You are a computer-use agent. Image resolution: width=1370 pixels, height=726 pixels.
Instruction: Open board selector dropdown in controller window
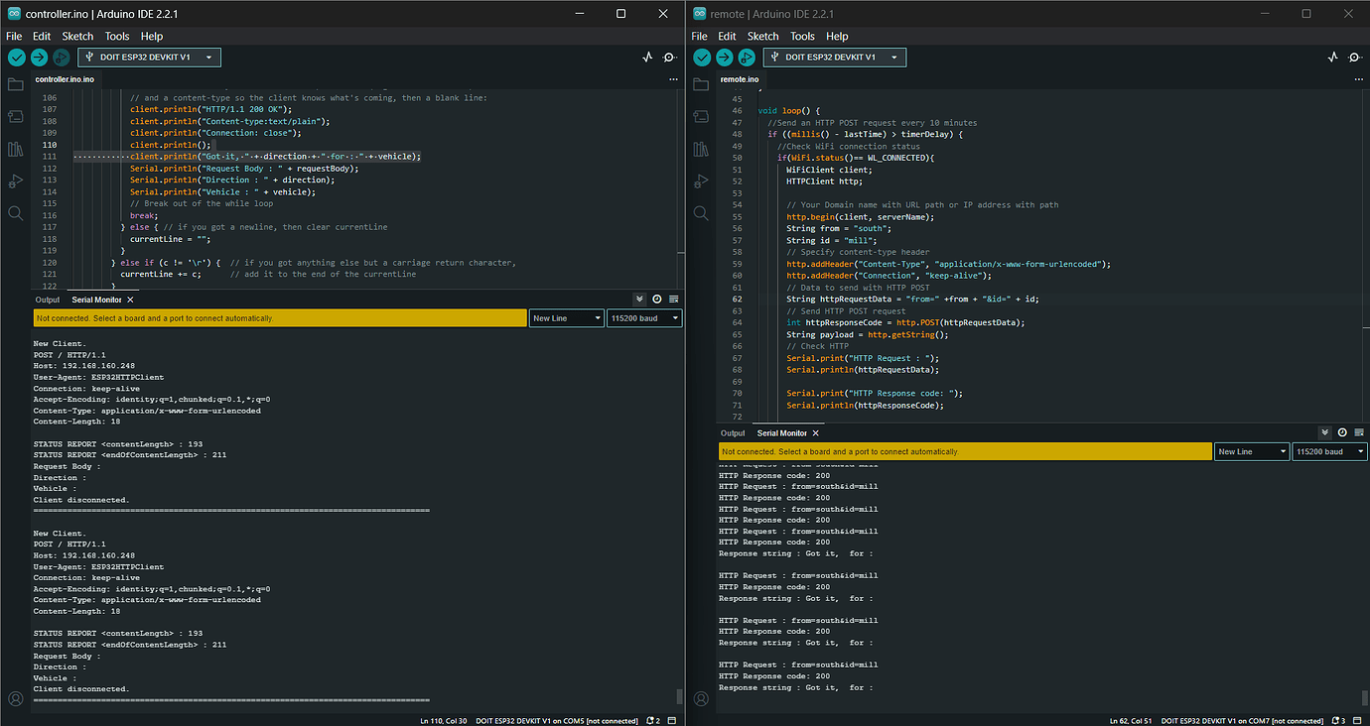(x=150, y=58)
